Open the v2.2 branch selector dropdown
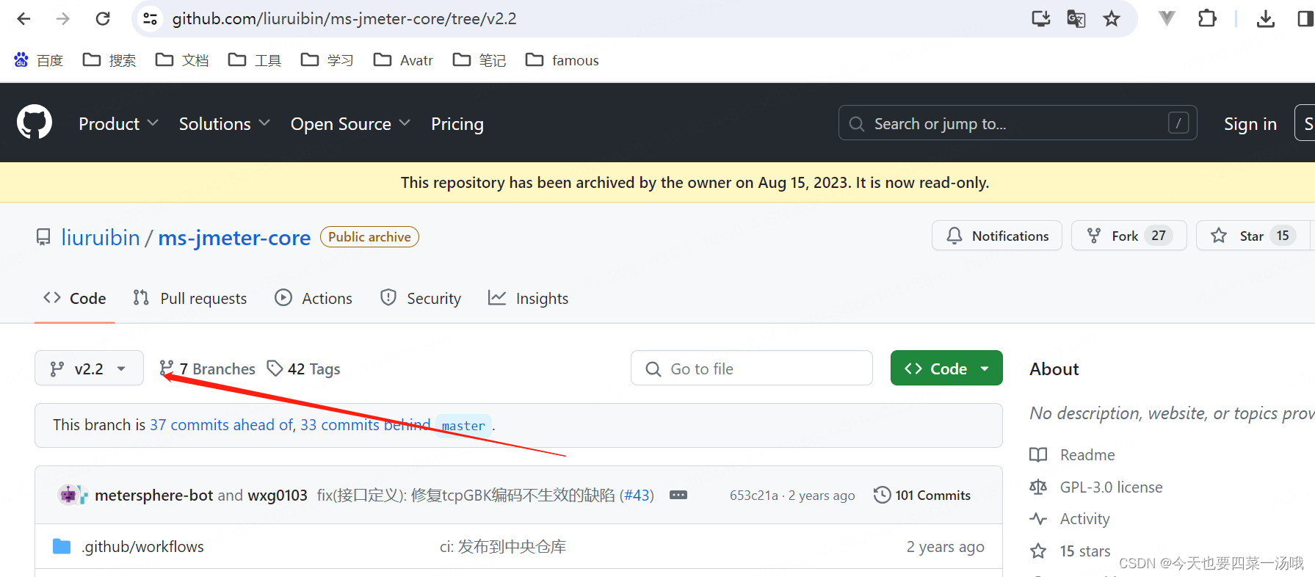Image resolution: width=1315 pixels, height=577 pixels. pyautogui.click(x=89, y=368)
